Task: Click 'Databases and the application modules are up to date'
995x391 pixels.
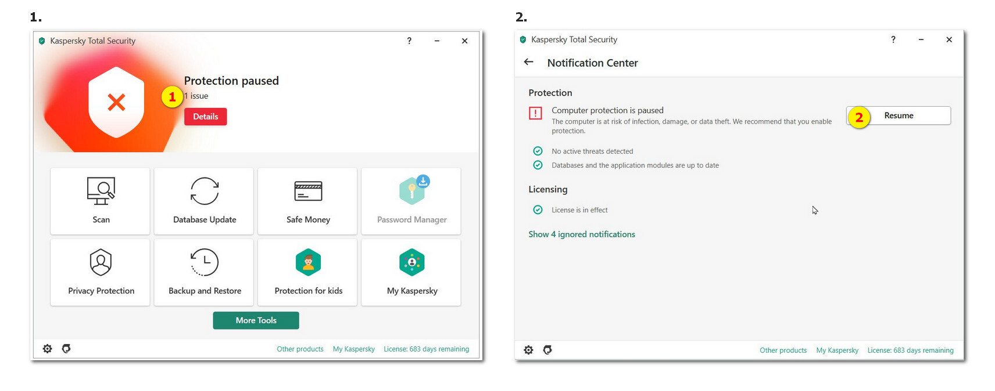Action: (x=635, y=165)
